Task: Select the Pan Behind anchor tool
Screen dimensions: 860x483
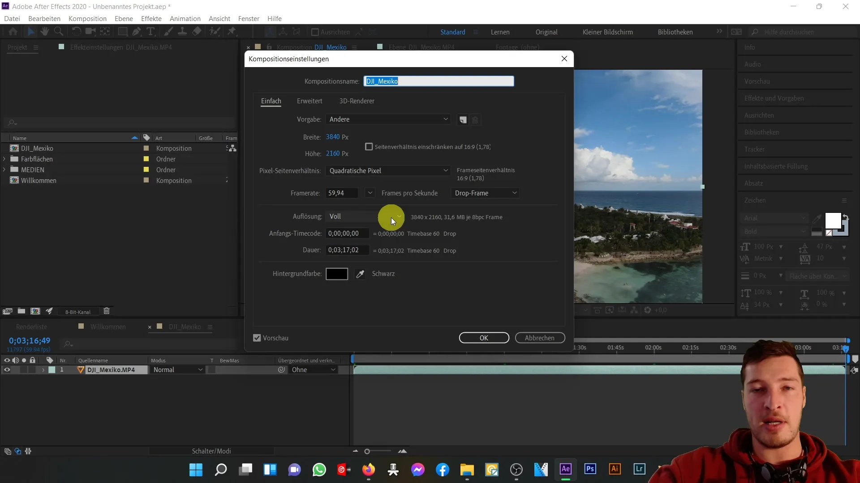Action: click(x=105, y=32)
